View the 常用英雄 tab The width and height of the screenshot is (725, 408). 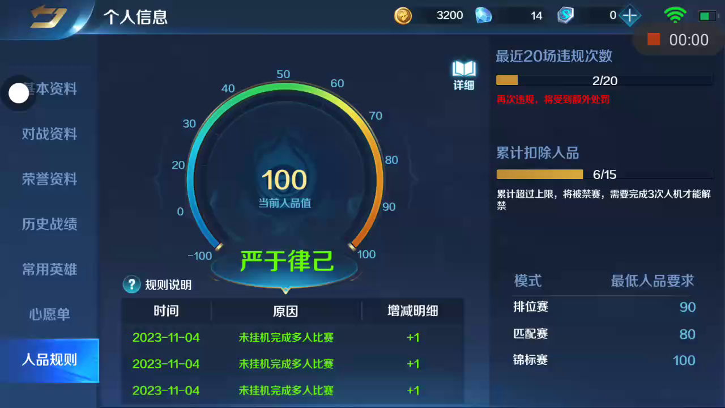pyautogui.click(x=49, y=269)
